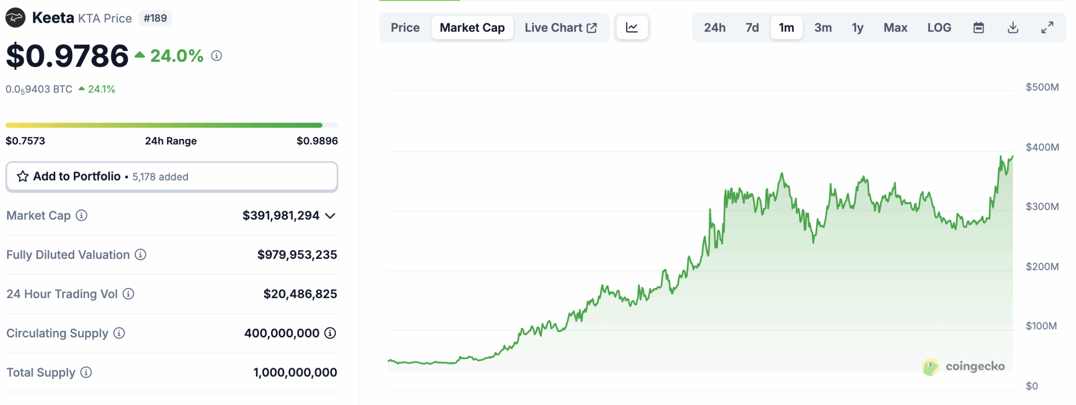Select the 24h time range

click(x=715, y=28)
